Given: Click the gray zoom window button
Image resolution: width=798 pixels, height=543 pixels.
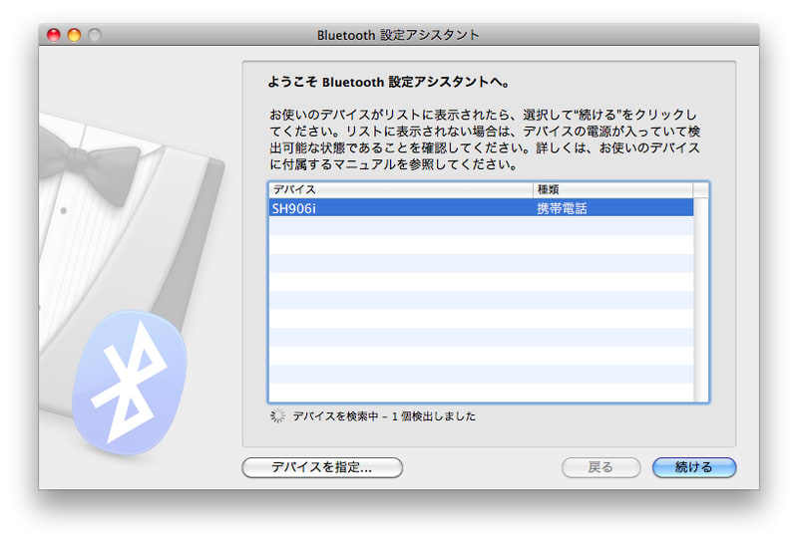Looking at the screenshot, I should [x=95, y=35].
